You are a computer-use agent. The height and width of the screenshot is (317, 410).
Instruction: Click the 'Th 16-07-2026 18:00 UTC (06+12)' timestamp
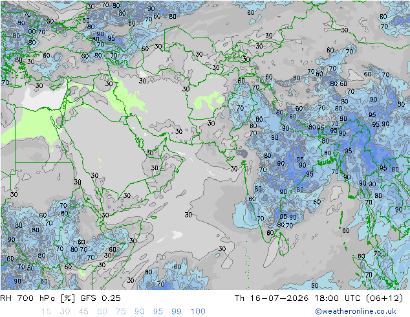[x=319, y=298]
